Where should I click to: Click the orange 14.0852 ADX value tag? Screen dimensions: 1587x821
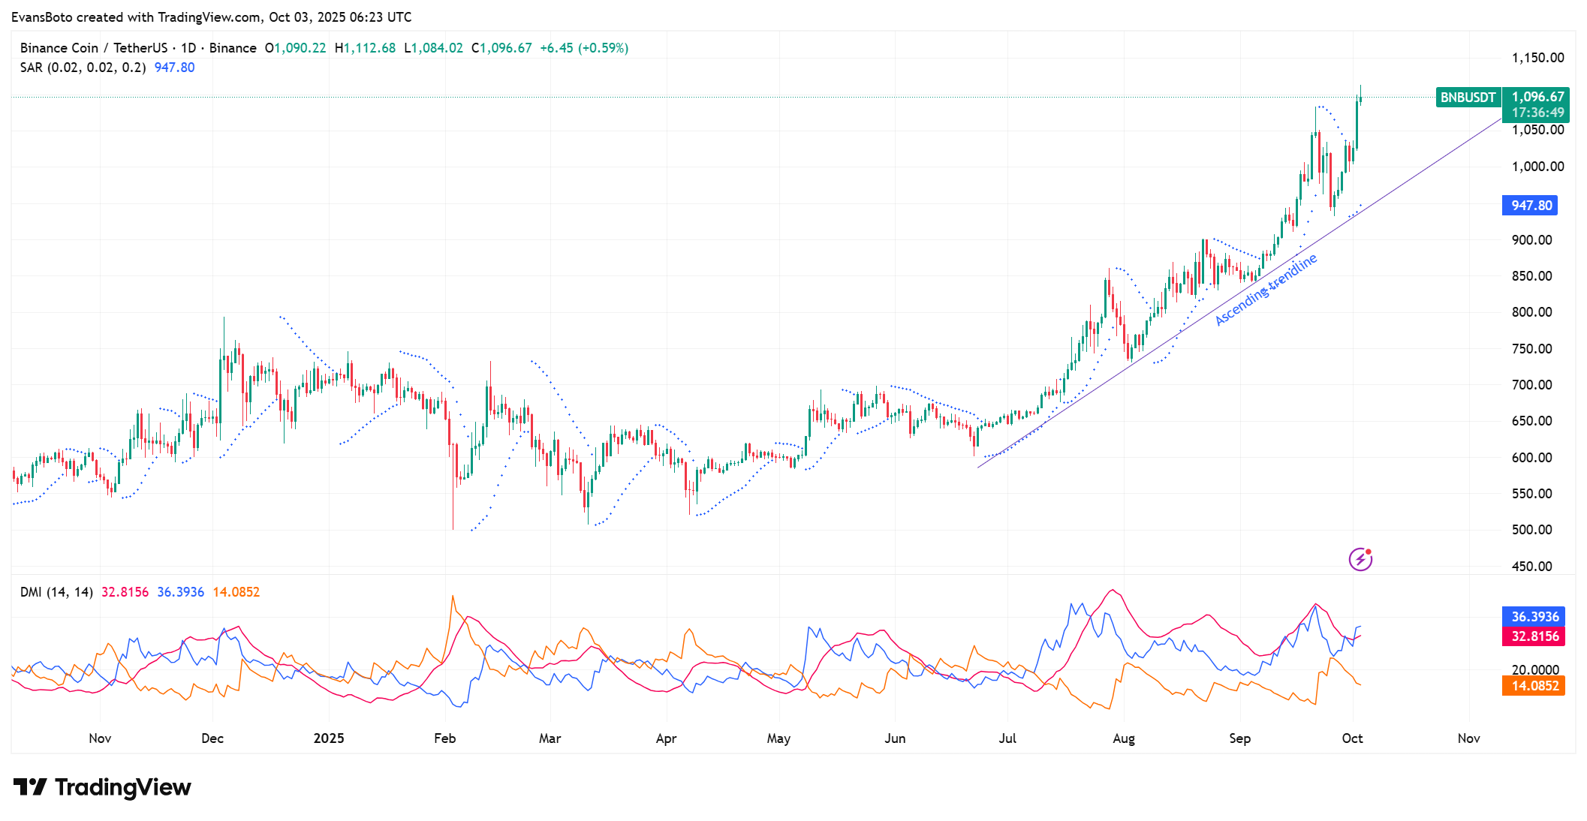pos(1534,686)
